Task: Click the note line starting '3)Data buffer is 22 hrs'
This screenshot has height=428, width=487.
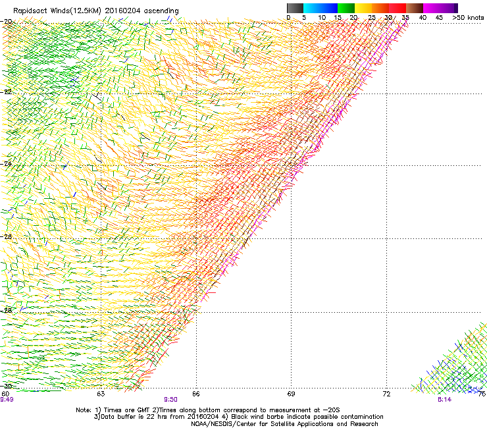Action: click(x=238, y=417)
